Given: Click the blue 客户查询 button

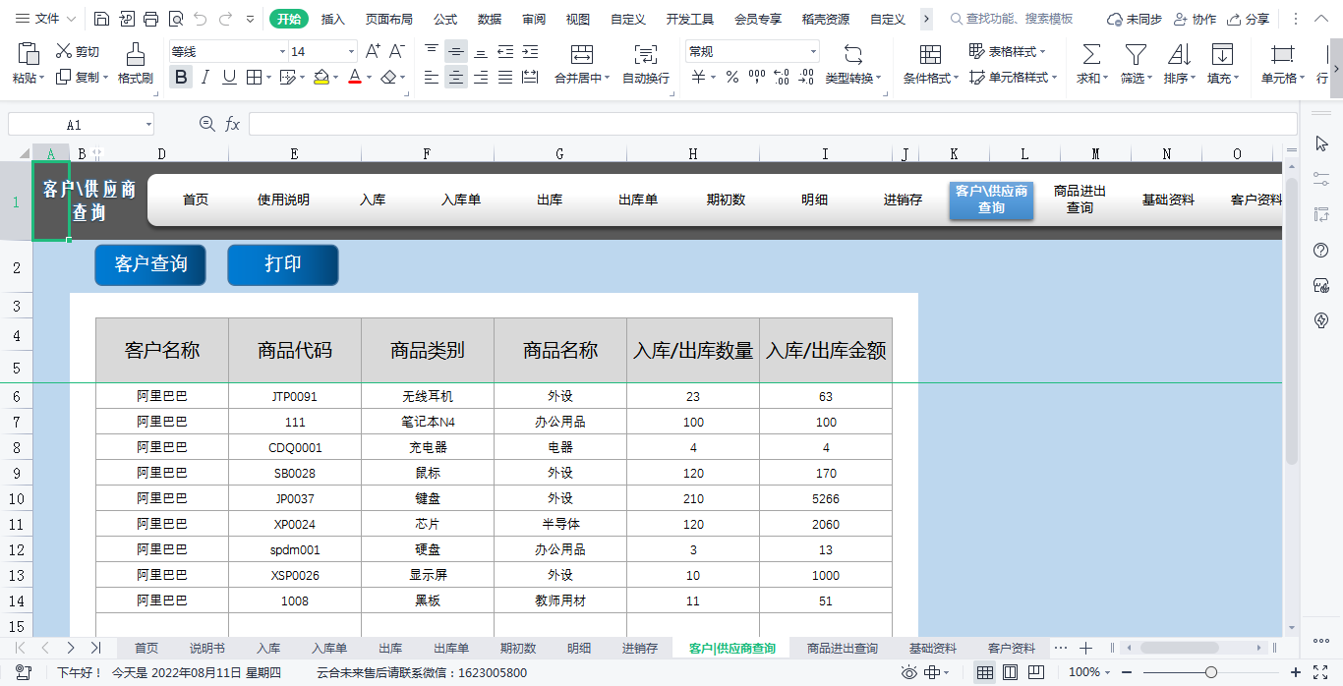Looking at the screenshot, I should point(150,264).
